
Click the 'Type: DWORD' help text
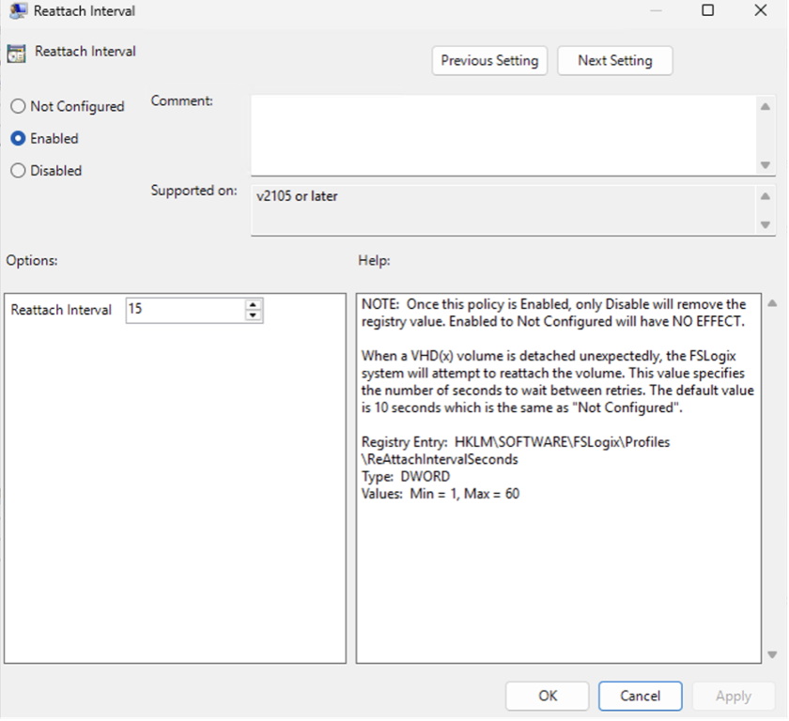pos(406,477)
